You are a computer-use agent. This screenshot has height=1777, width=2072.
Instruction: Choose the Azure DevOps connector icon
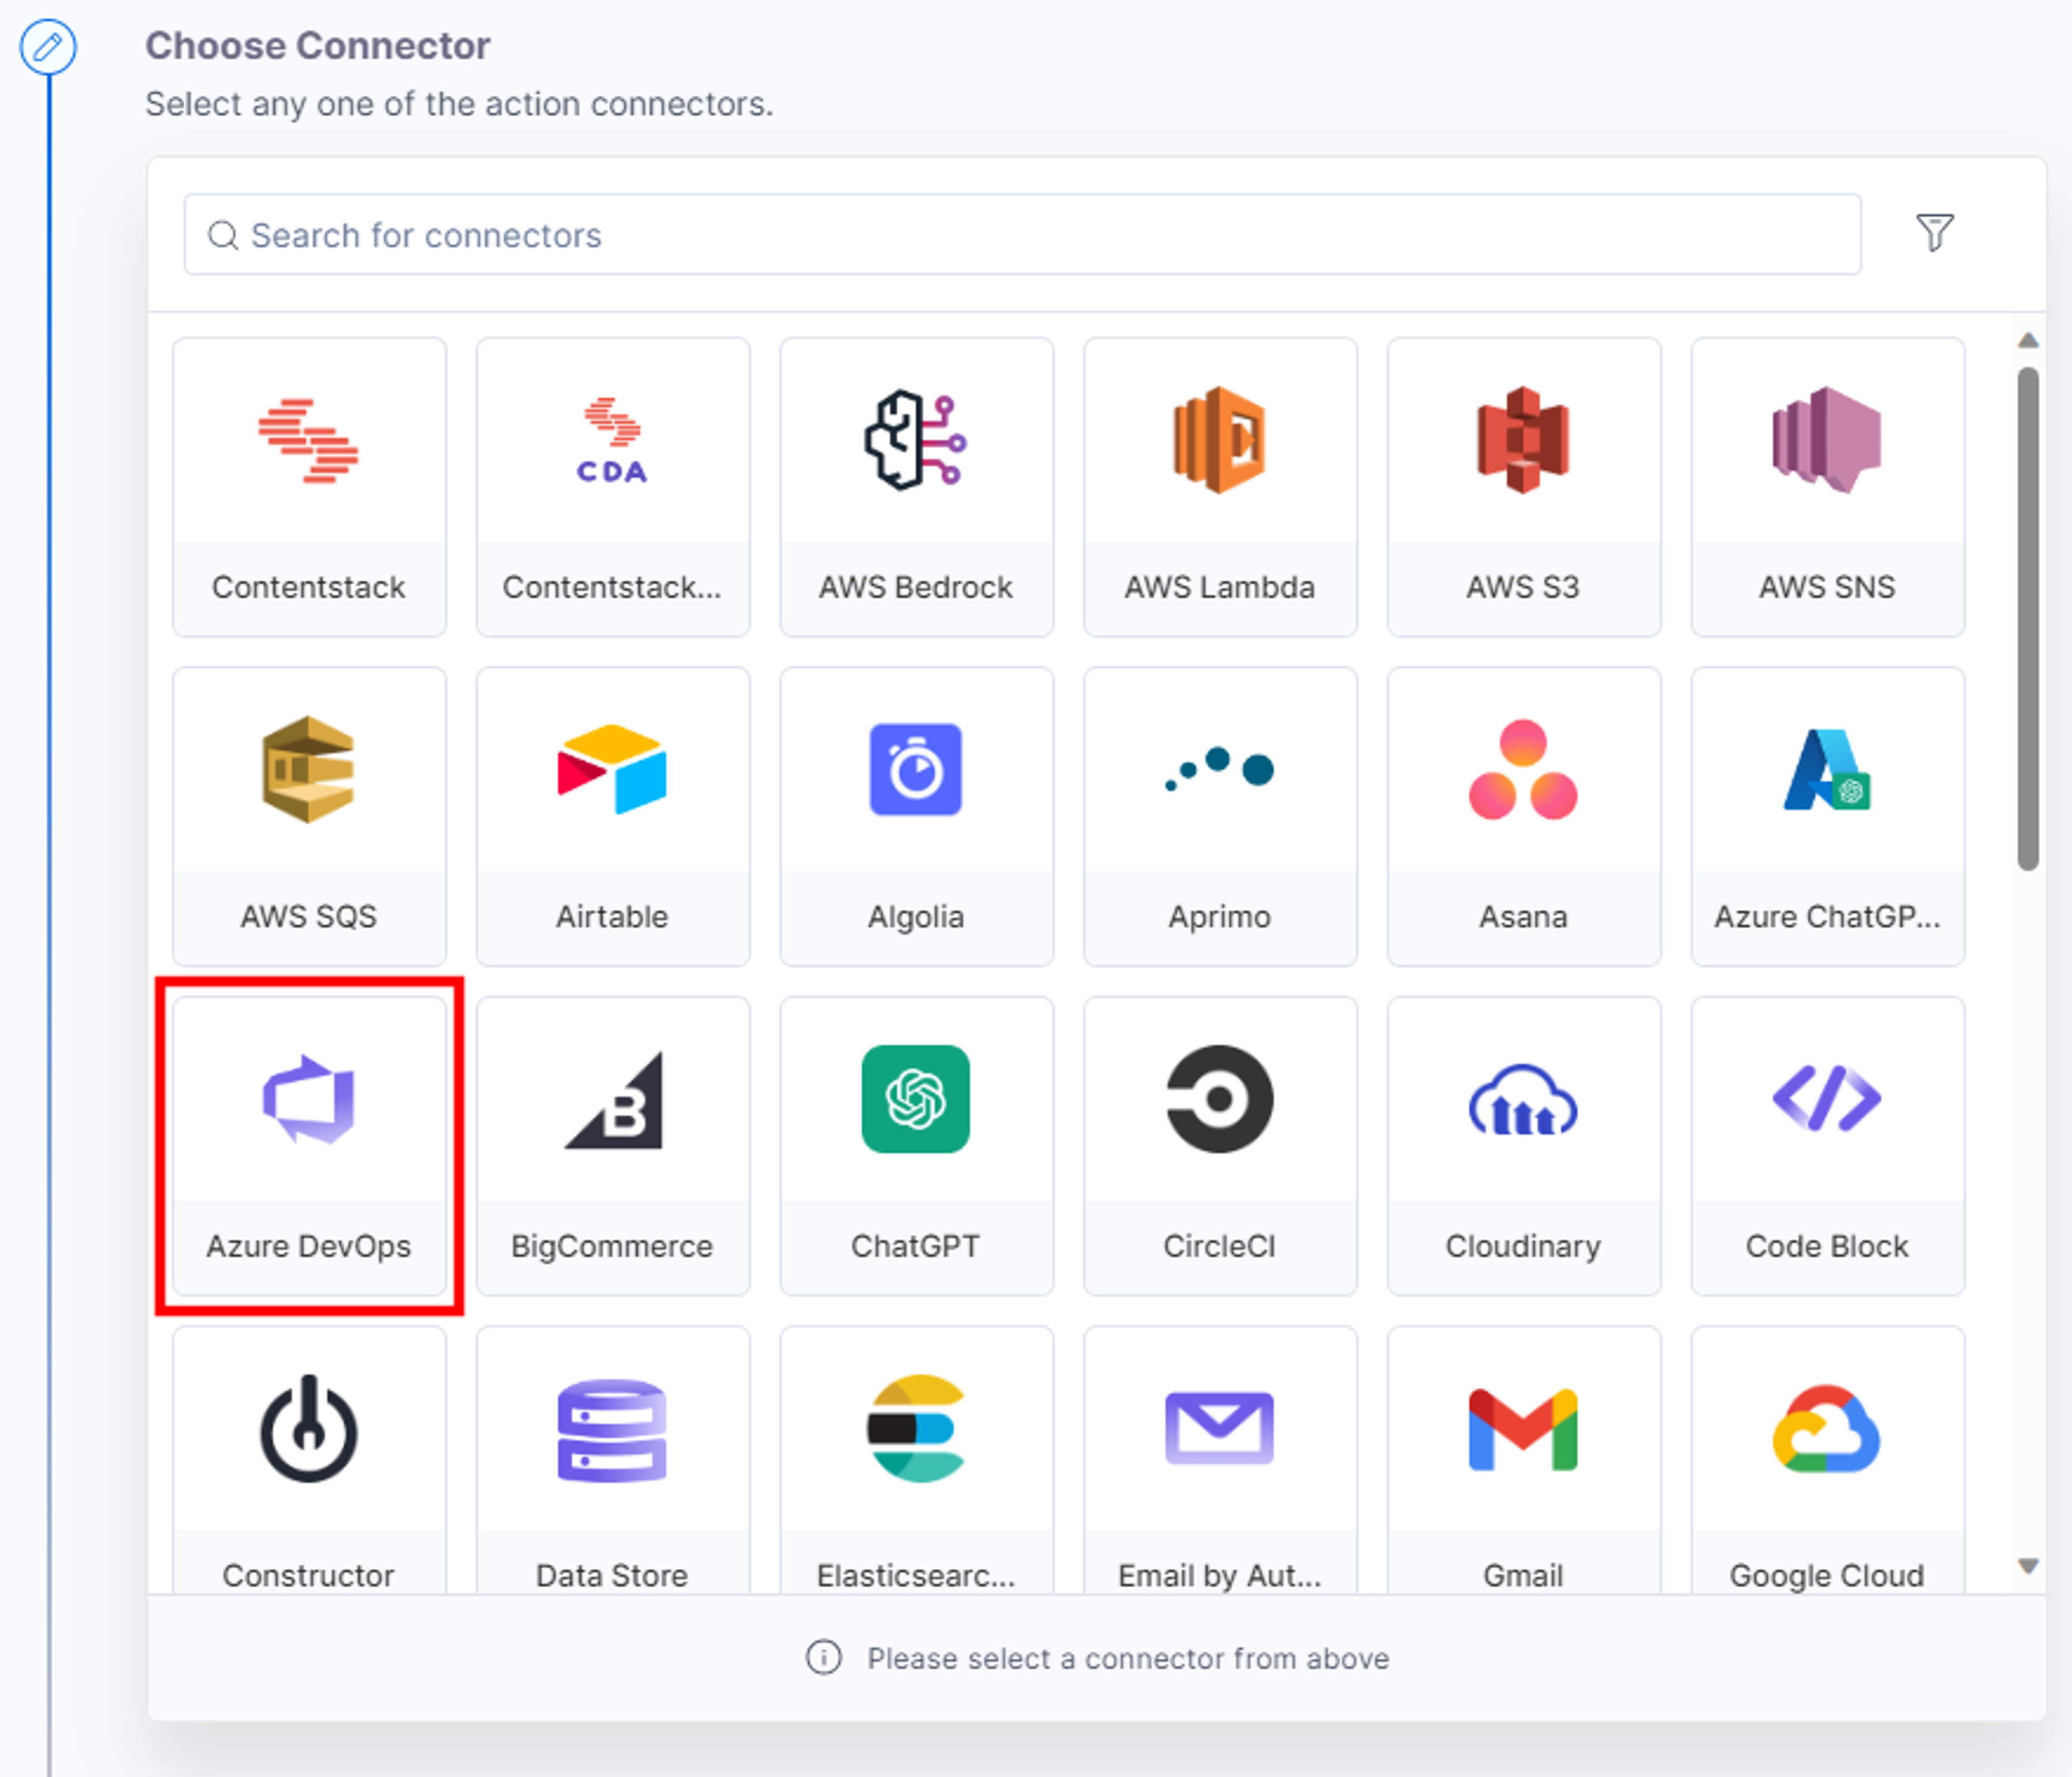coord(308,1099)
